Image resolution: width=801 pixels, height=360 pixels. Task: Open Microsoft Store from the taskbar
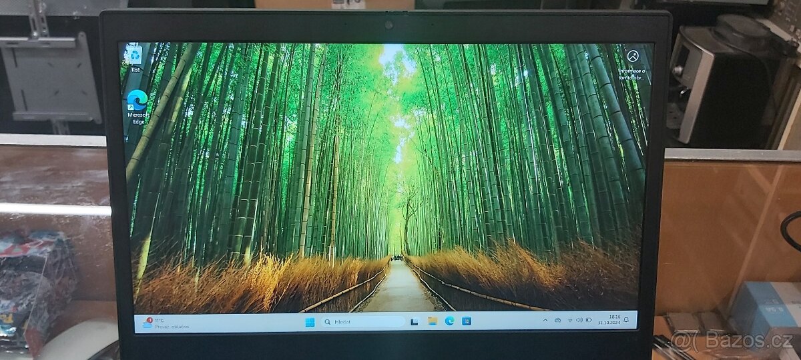click(x=467, y=321)
